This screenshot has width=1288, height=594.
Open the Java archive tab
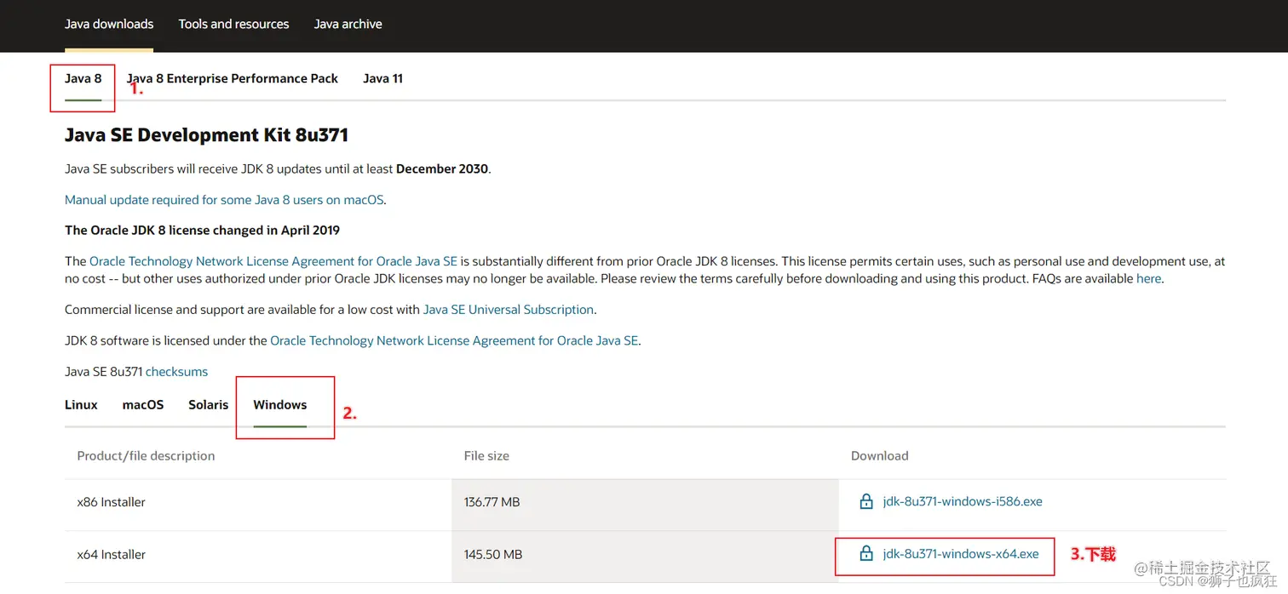click(x=348, y=24)
